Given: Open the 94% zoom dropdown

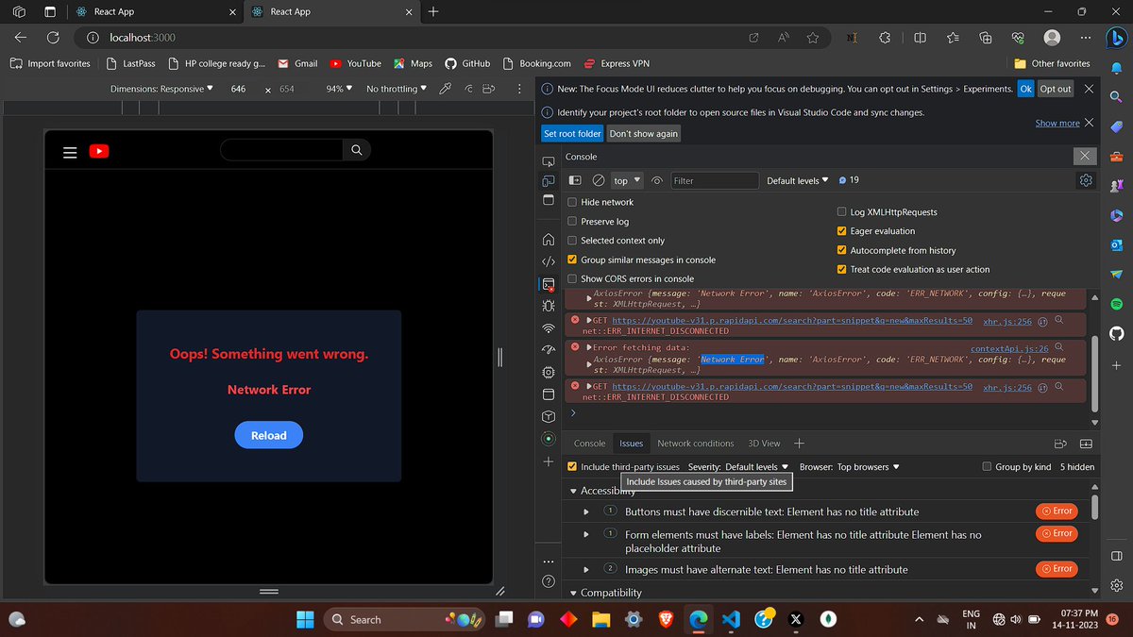Looking at the screenshot, I should coord(339,89).
